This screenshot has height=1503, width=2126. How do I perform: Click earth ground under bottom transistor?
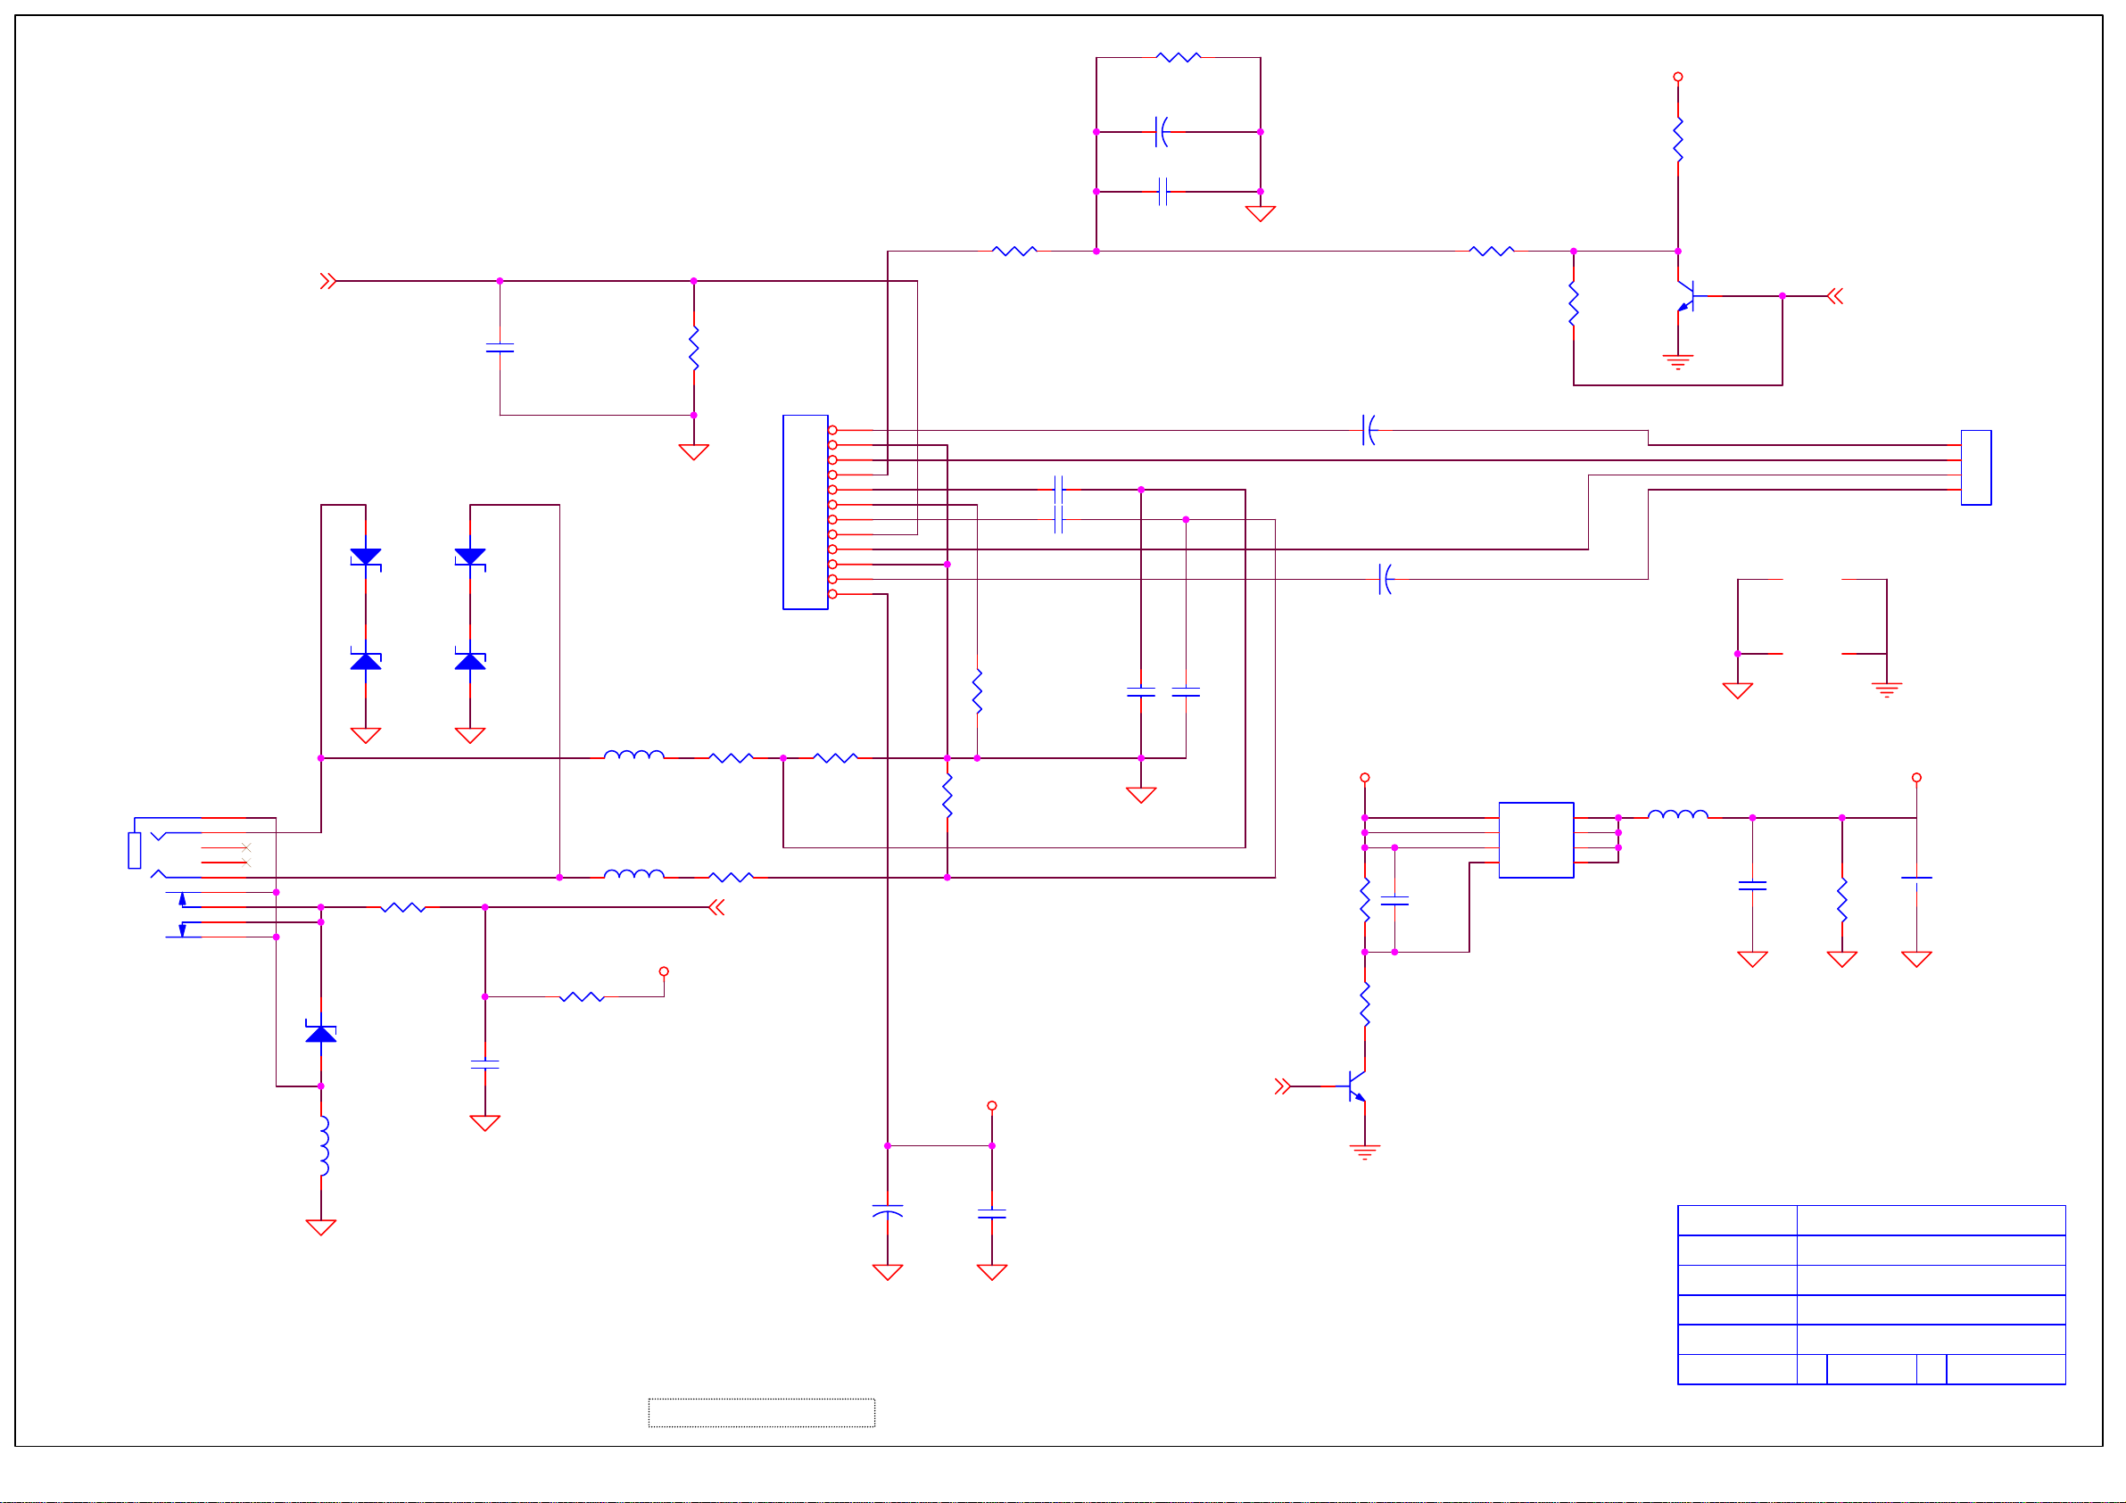point(1365,1152)
